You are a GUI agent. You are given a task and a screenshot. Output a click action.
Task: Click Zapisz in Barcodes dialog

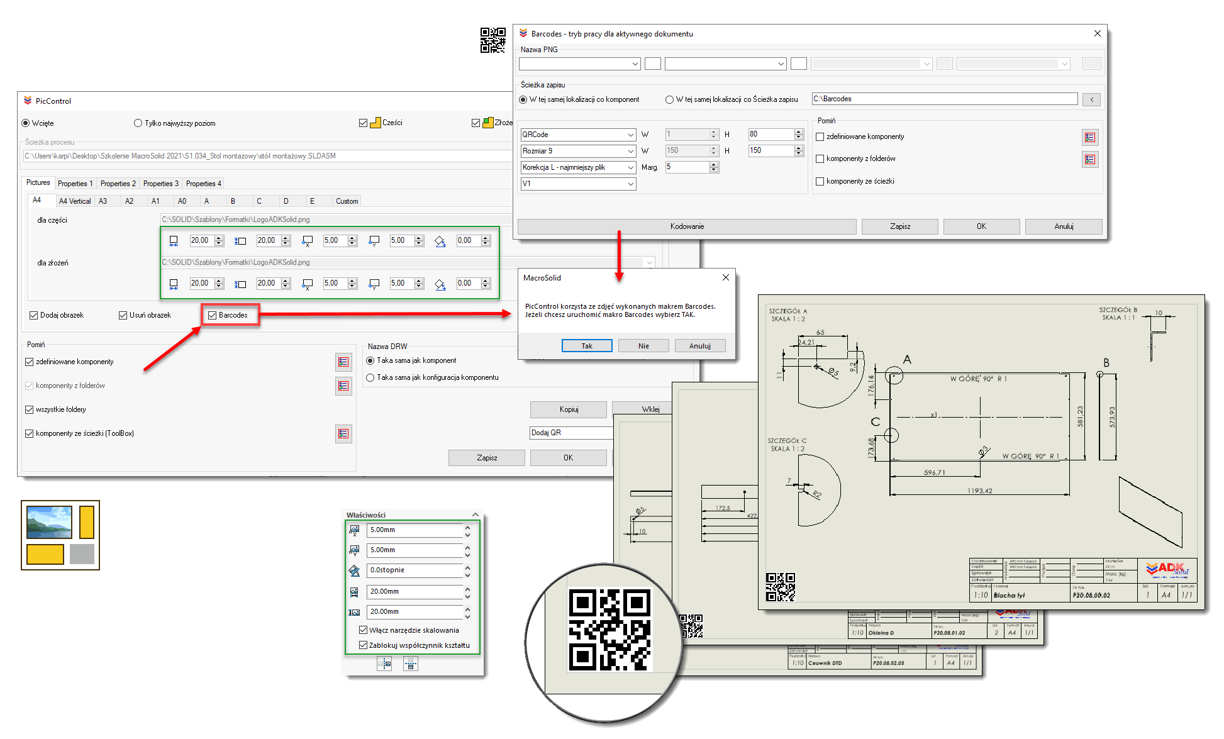click(x=900, y=226)
